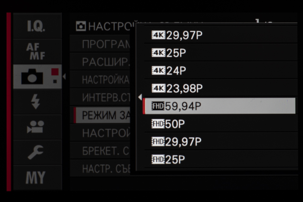Select highlighted FHD 59,94P mode

pyautogui.click(x=220, y=106)
